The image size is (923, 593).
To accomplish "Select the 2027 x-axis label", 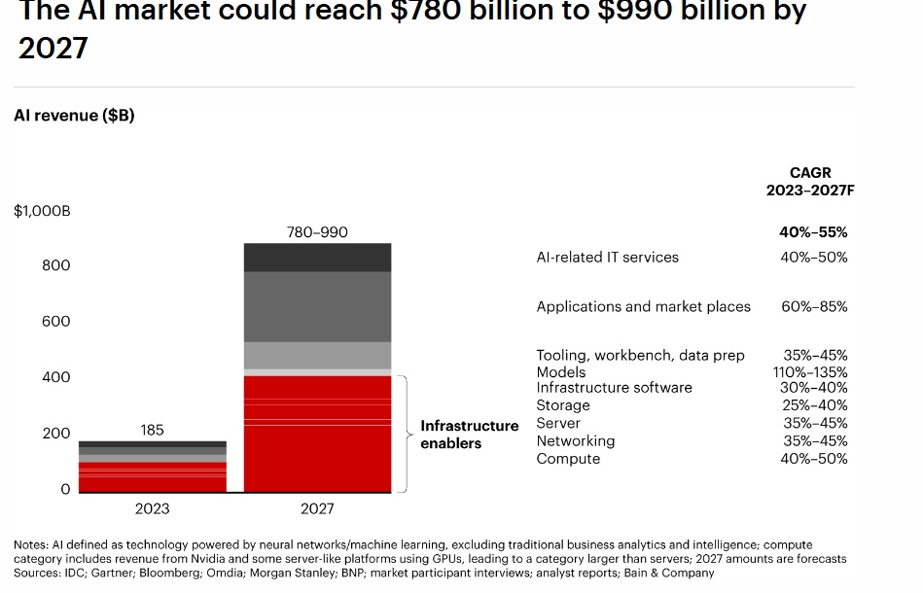I will click(x=317, y=508).
